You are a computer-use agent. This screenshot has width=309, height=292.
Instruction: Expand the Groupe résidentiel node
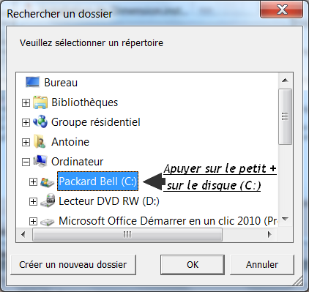click(x=26, y=122)
